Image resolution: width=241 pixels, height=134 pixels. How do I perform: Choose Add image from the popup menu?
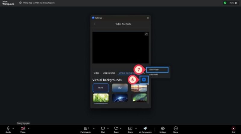157,70
